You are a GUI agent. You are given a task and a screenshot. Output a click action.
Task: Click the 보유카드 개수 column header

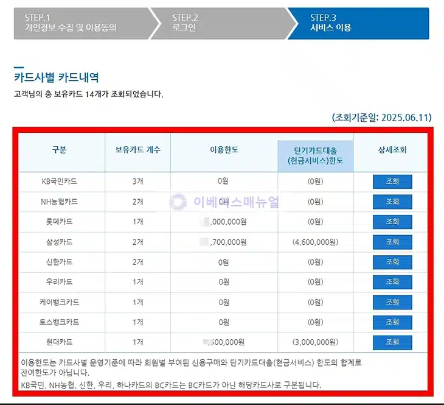click(x=137, y=150)
